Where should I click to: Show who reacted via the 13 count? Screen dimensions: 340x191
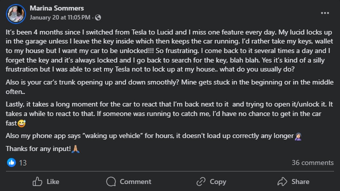pyautogui.click(x=23, y=163)
